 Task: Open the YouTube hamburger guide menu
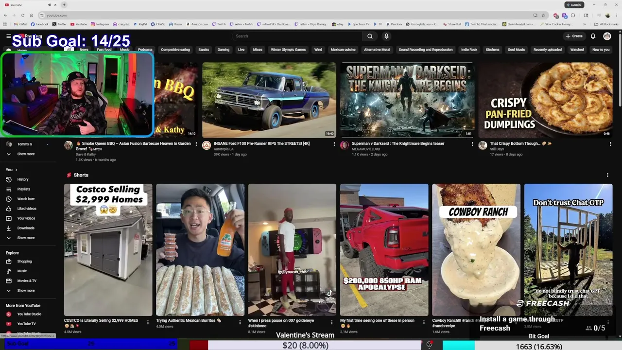pos(8,36)
